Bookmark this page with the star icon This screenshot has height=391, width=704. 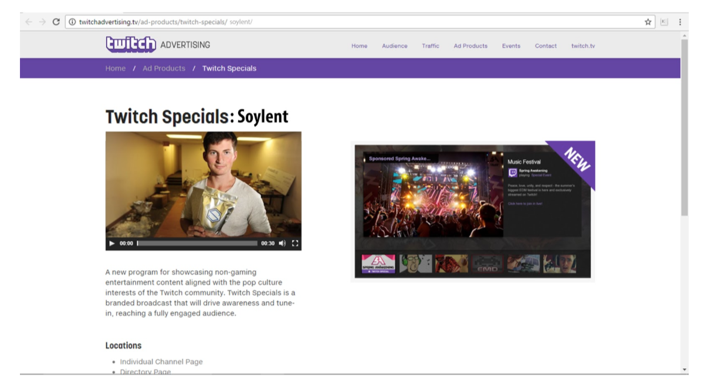648,22
